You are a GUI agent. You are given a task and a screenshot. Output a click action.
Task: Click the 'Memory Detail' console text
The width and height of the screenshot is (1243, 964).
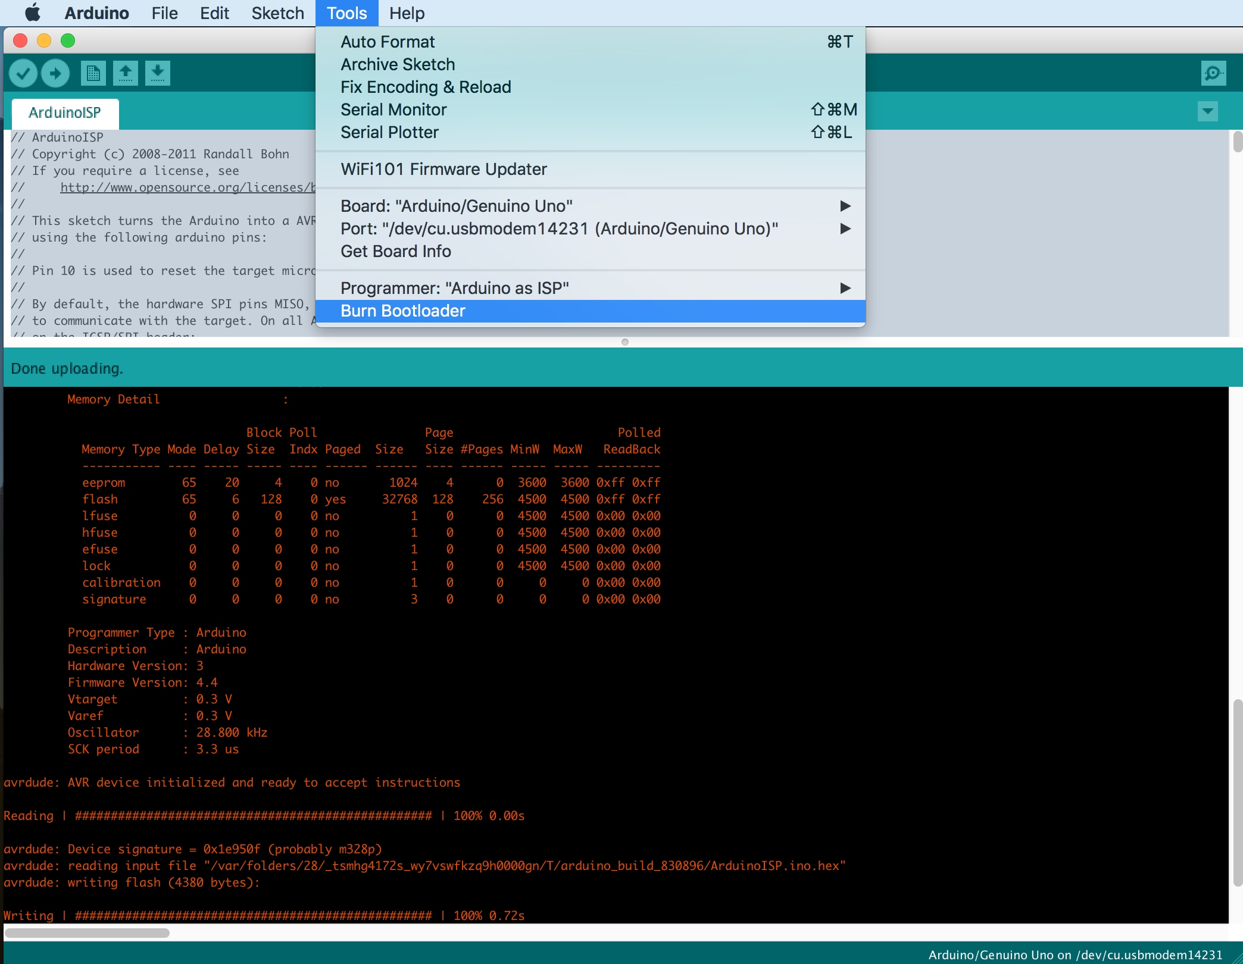113,399
